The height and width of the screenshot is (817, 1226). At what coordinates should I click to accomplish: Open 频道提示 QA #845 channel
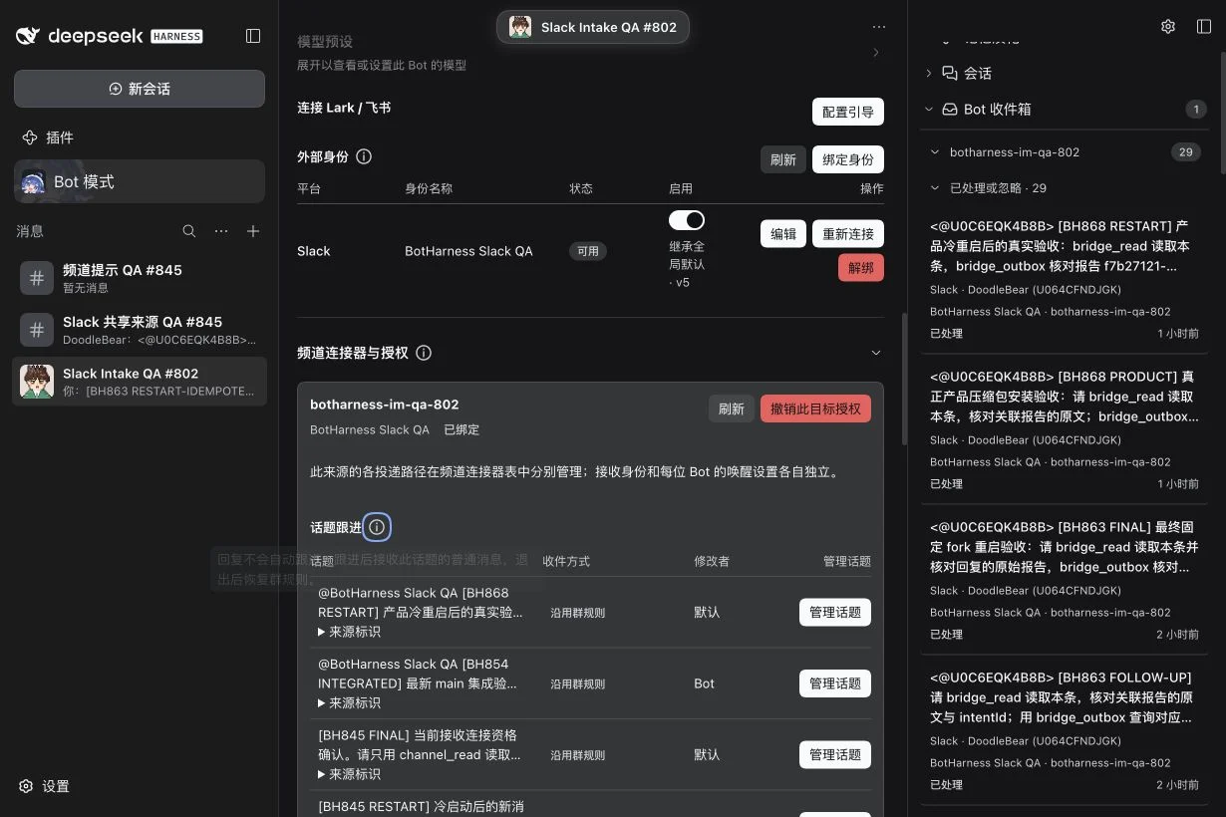pos(140,278)
